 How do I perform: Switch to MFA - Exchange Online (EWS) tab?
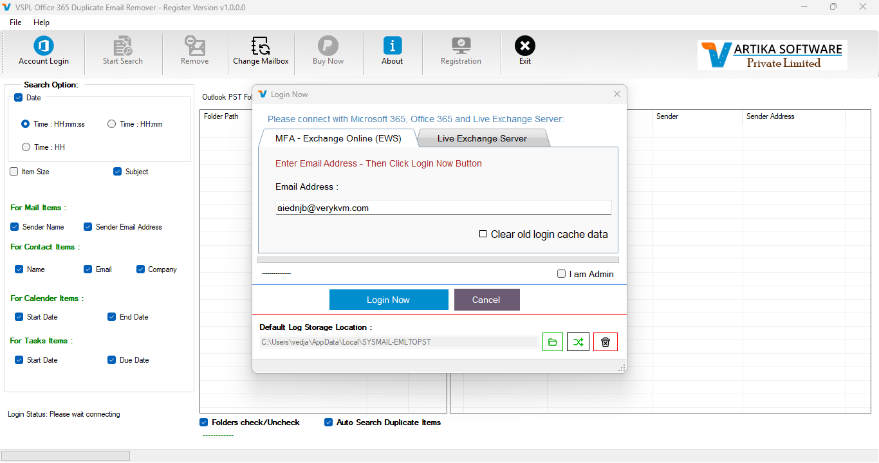tap(338, 138)
